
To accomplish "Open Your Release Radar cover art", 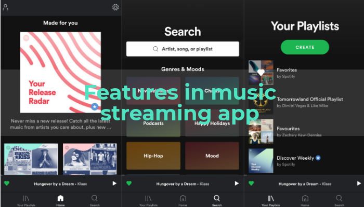I will (60, 73).
